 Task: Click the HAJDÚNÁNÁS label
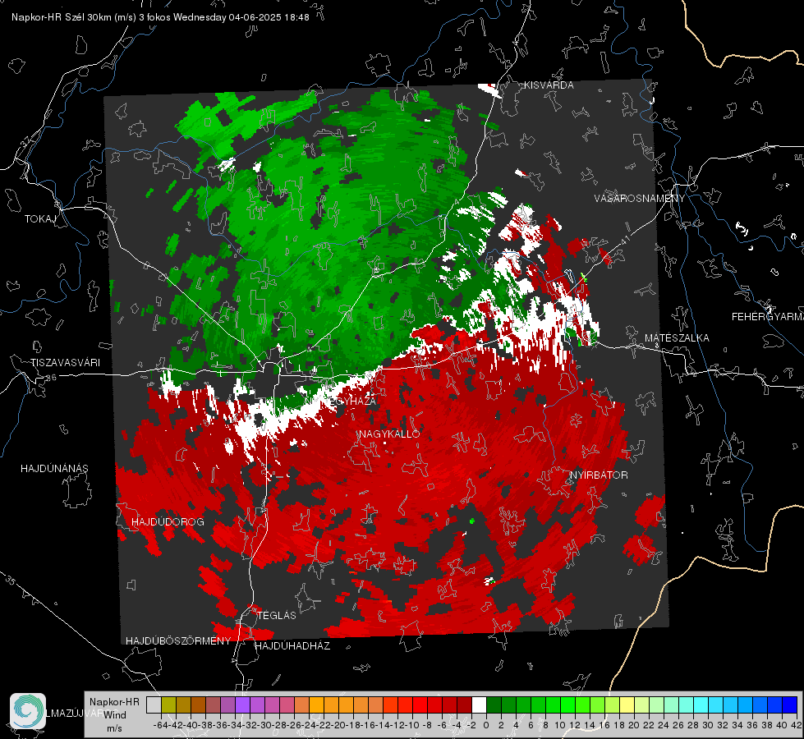(x=54, y=469)
